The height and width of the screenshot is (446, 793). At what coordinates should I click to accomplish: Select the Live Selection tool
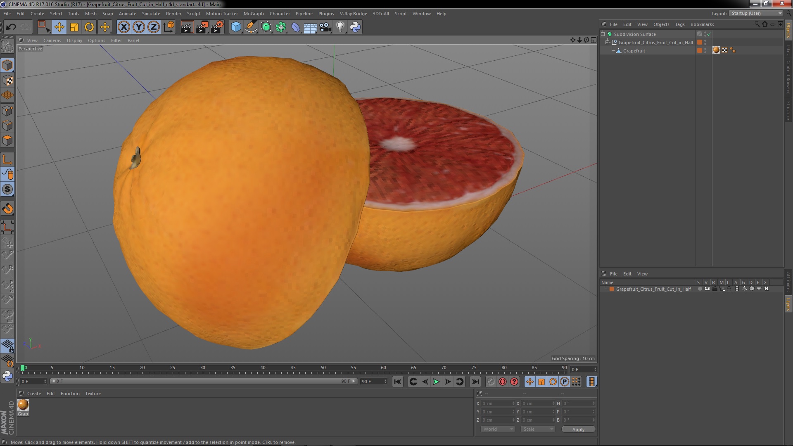pos(44,27)
